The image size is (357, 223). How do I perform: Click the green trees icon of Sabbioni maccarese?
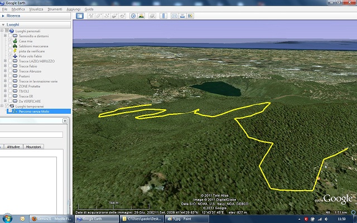(15, 46)
